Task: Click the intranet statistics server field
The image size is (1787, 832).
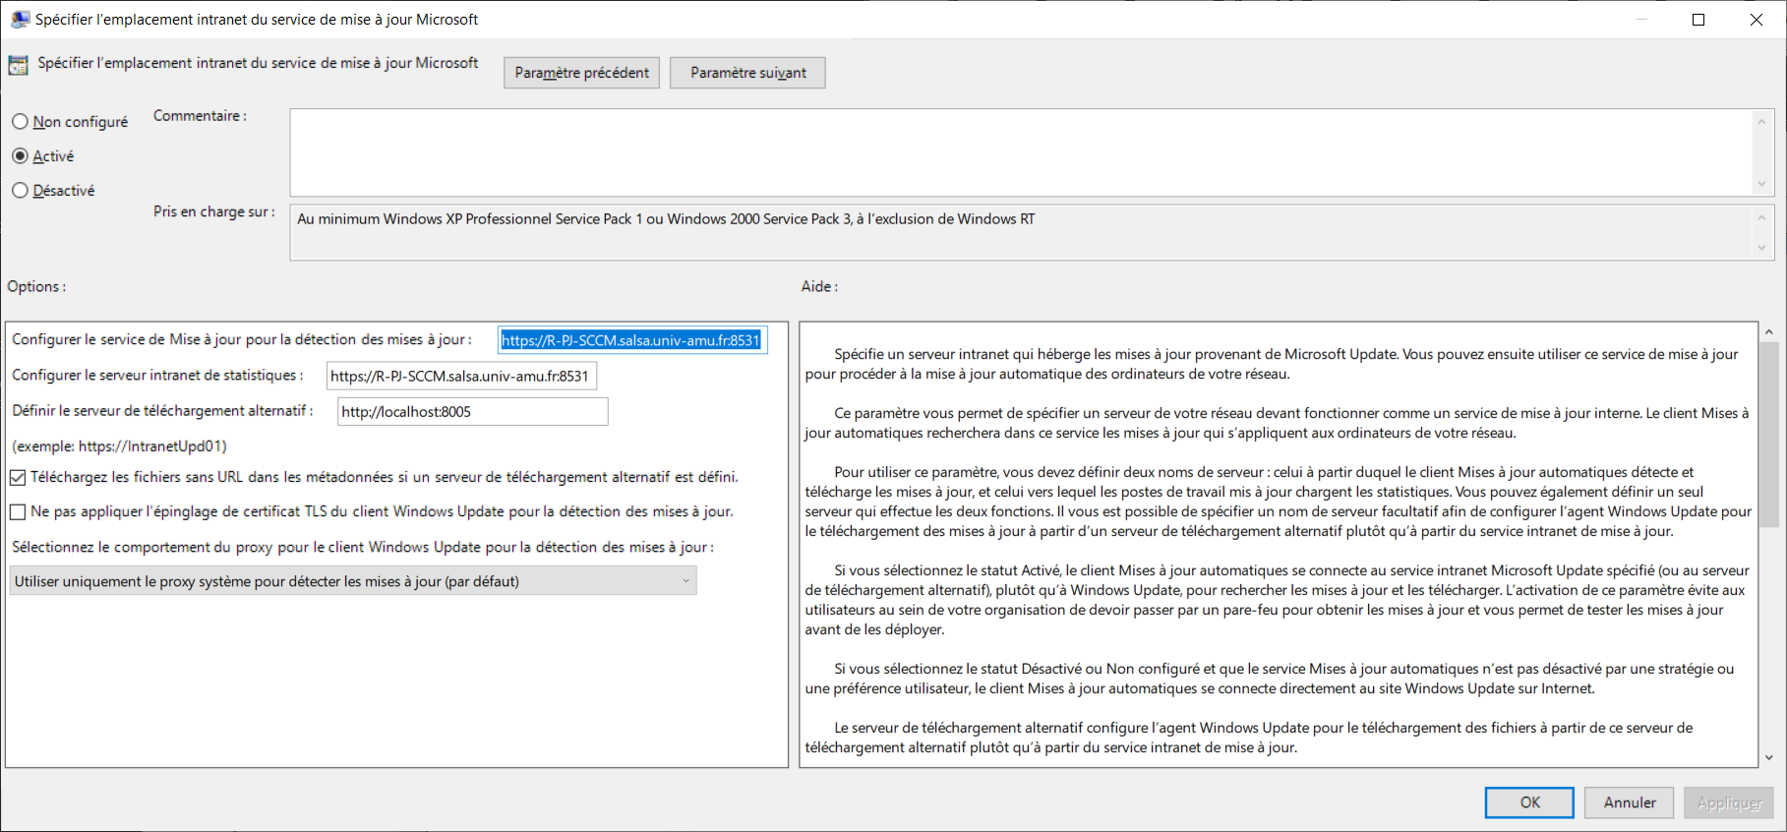Action: [461, 377]
